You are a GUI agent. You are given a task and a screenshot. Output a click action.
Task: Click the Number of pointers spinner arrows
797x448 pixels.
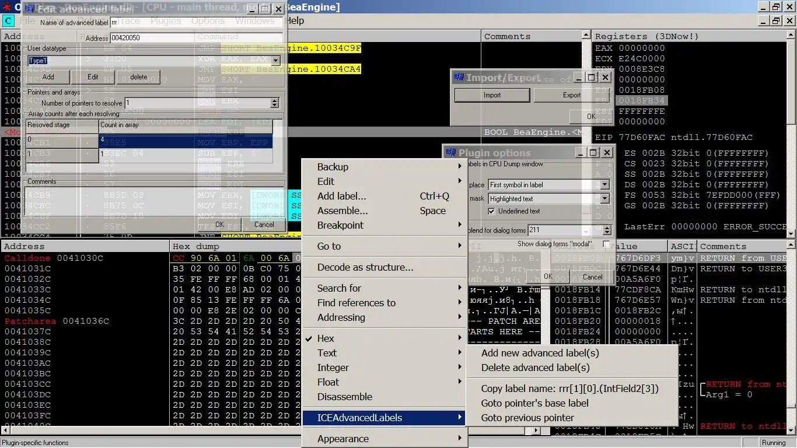(x=275, y=103)
